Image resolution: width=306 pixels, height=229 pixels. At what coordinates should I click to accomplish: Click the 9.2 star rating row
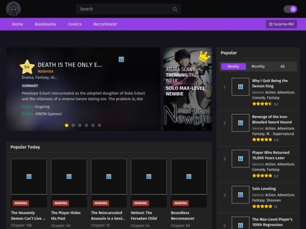click(265, 104)
